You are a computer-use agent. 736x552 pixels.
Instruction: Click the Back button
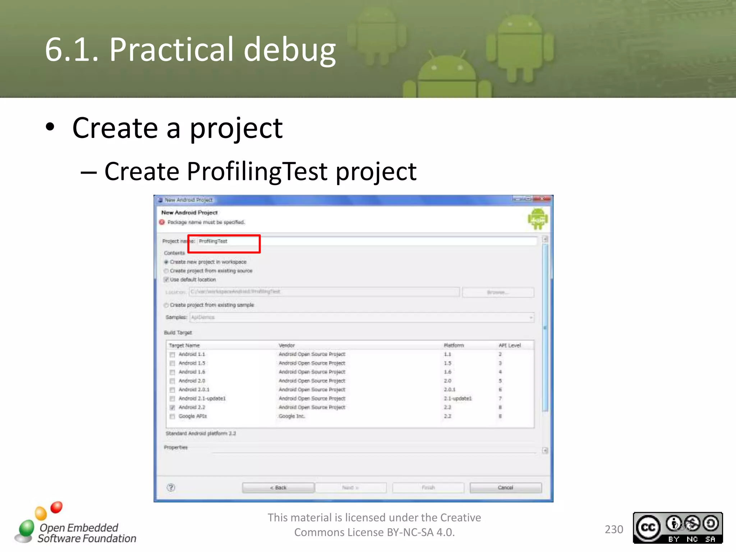278,488
